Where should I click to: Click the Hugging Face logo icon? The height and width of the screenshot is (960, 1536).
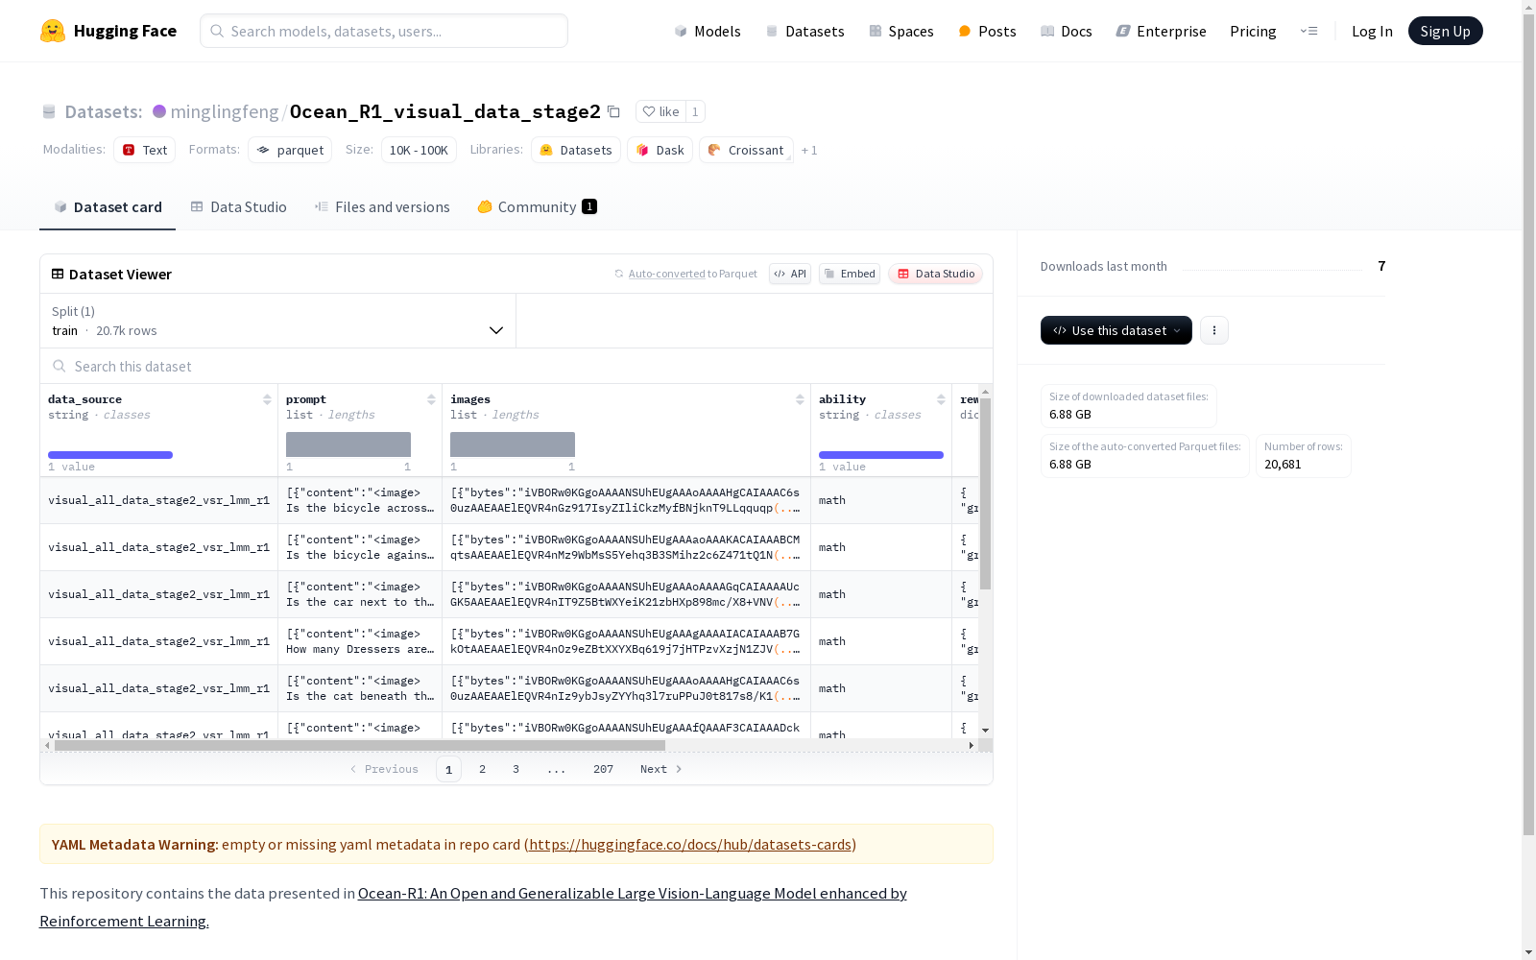(x=53, y=31)
